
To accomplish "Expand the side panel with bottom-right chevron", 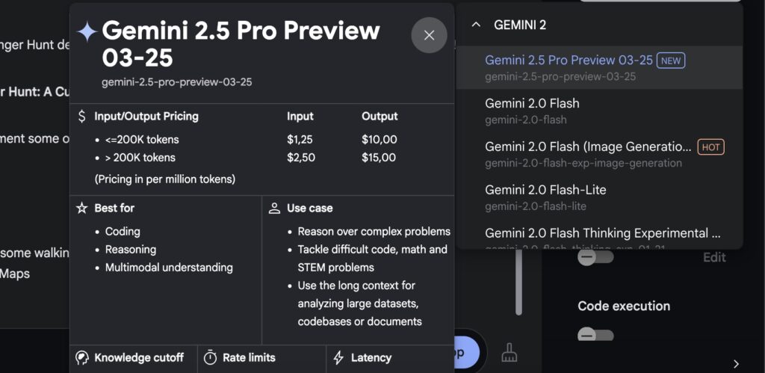I will (736, 364).
